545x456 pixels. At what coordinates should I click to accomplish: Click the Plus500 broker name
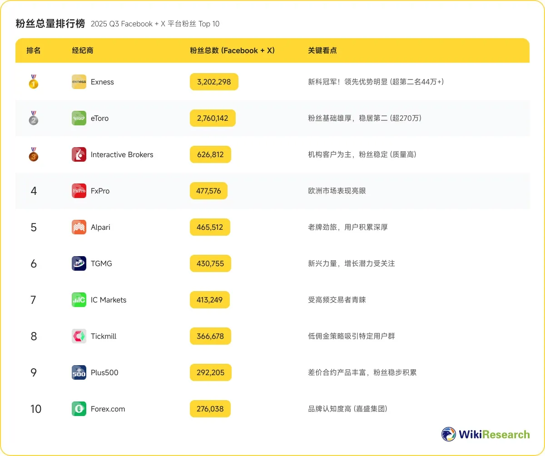click(x=104, y=372)
